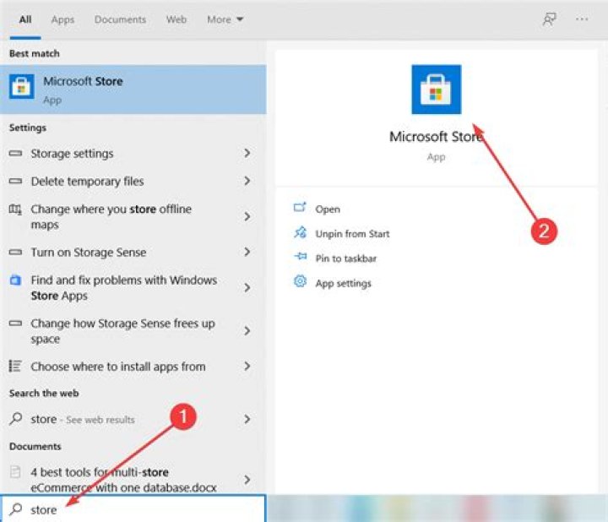Open the three-dots options menu
Image resolution: width=608 pixels, height=522 pixels.
[x=582, y=19]
